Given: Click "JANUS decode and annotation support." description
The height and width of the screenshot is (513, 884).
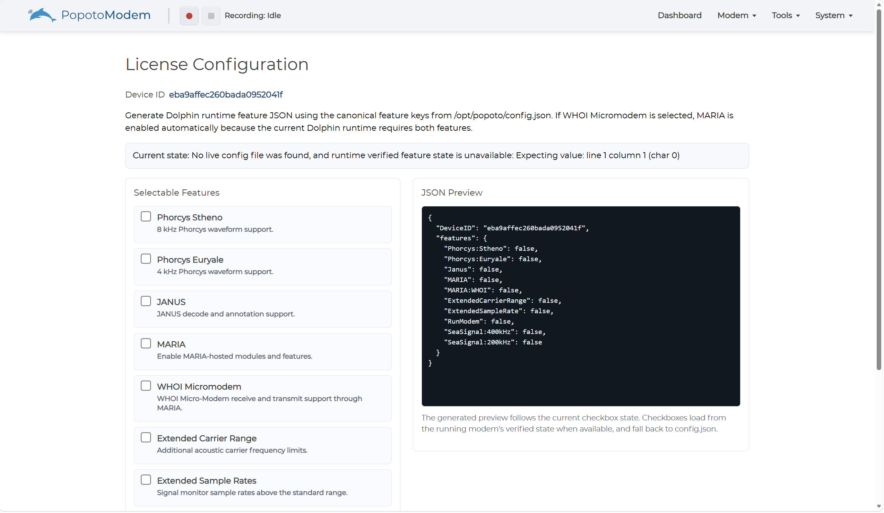Looking at the screenshot, I should [226, 314].
